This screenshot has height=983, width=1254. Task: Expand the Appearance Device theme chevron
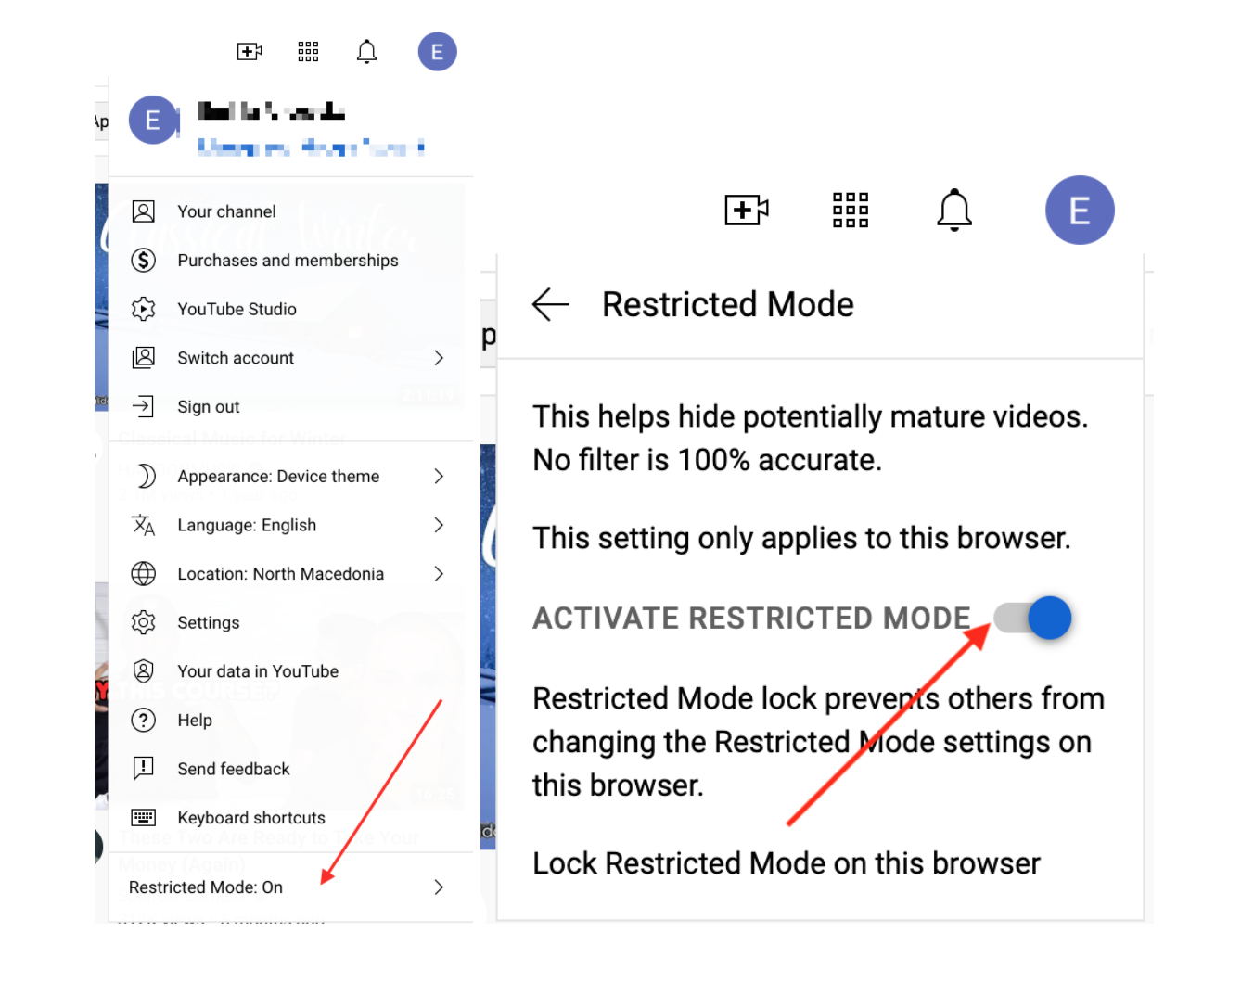439,476
